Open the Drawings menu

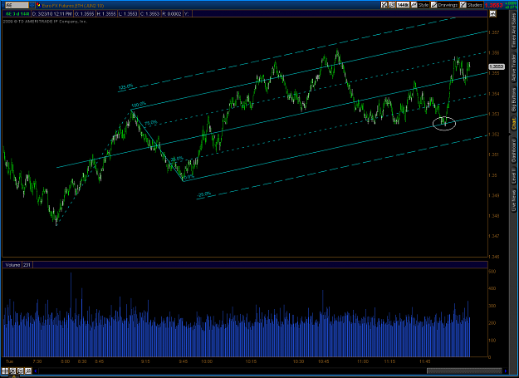point(444,5)
